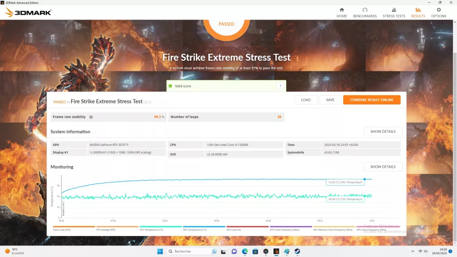Click the Results bar-chart icon

(x=418, y=10)
